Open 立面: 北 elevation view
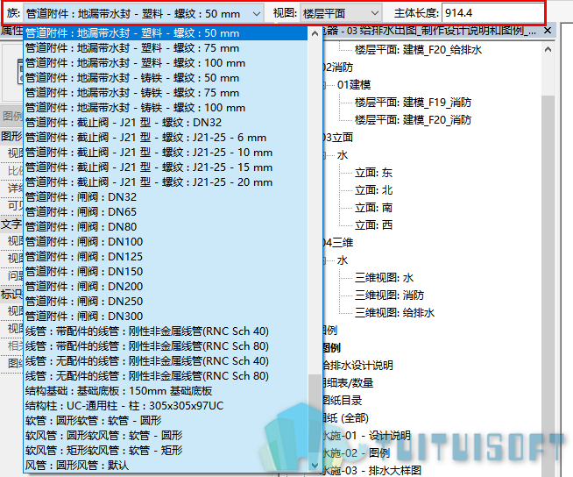Screen dimensions: 573x477 pos(373,190)
